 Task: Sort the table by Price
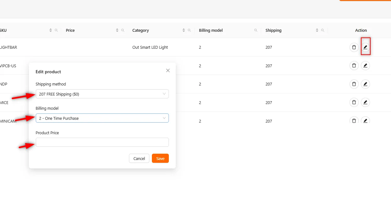point(117,30)
